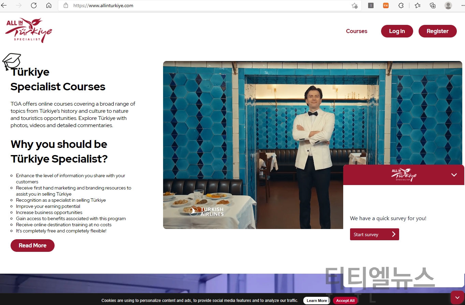Expand the red chevron button at bottom right
Viewport: 465px width, 305px height.
(x=457, y=298)
